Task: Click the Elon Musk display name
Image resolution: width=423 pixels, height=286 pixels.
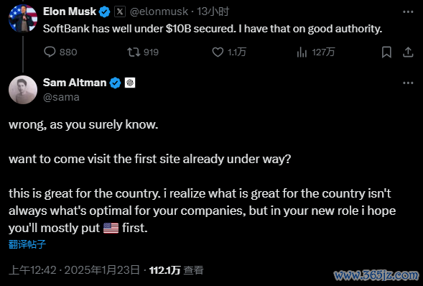Action: 70,11
